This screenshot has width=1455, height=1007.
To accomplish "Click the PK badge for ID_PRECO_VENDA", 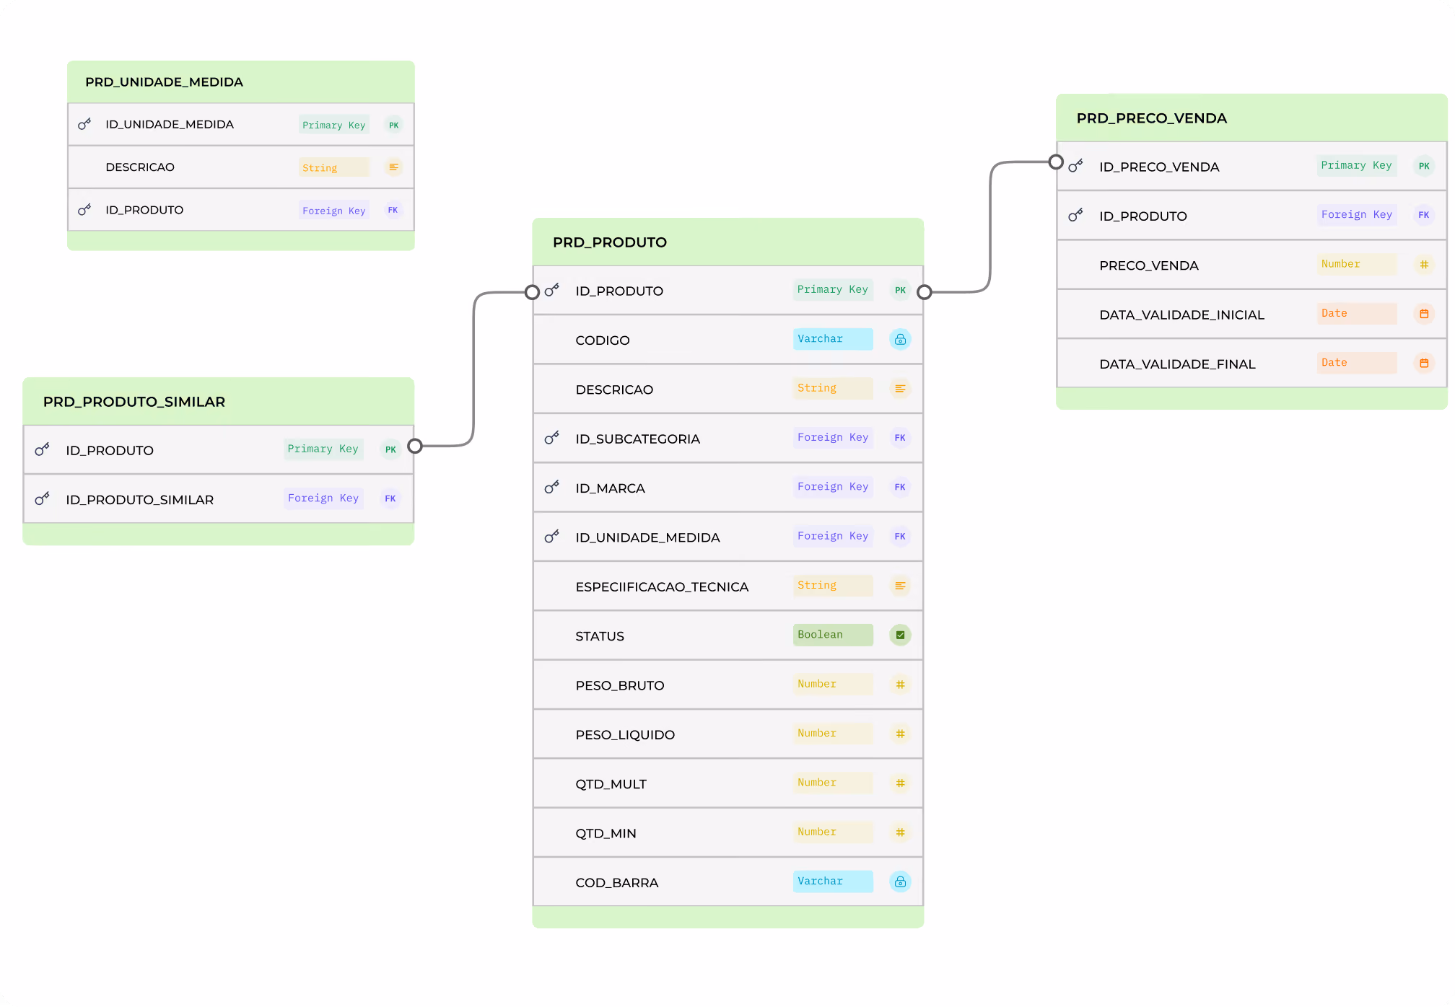I will pyautogui.click(x=1424, y=166).
